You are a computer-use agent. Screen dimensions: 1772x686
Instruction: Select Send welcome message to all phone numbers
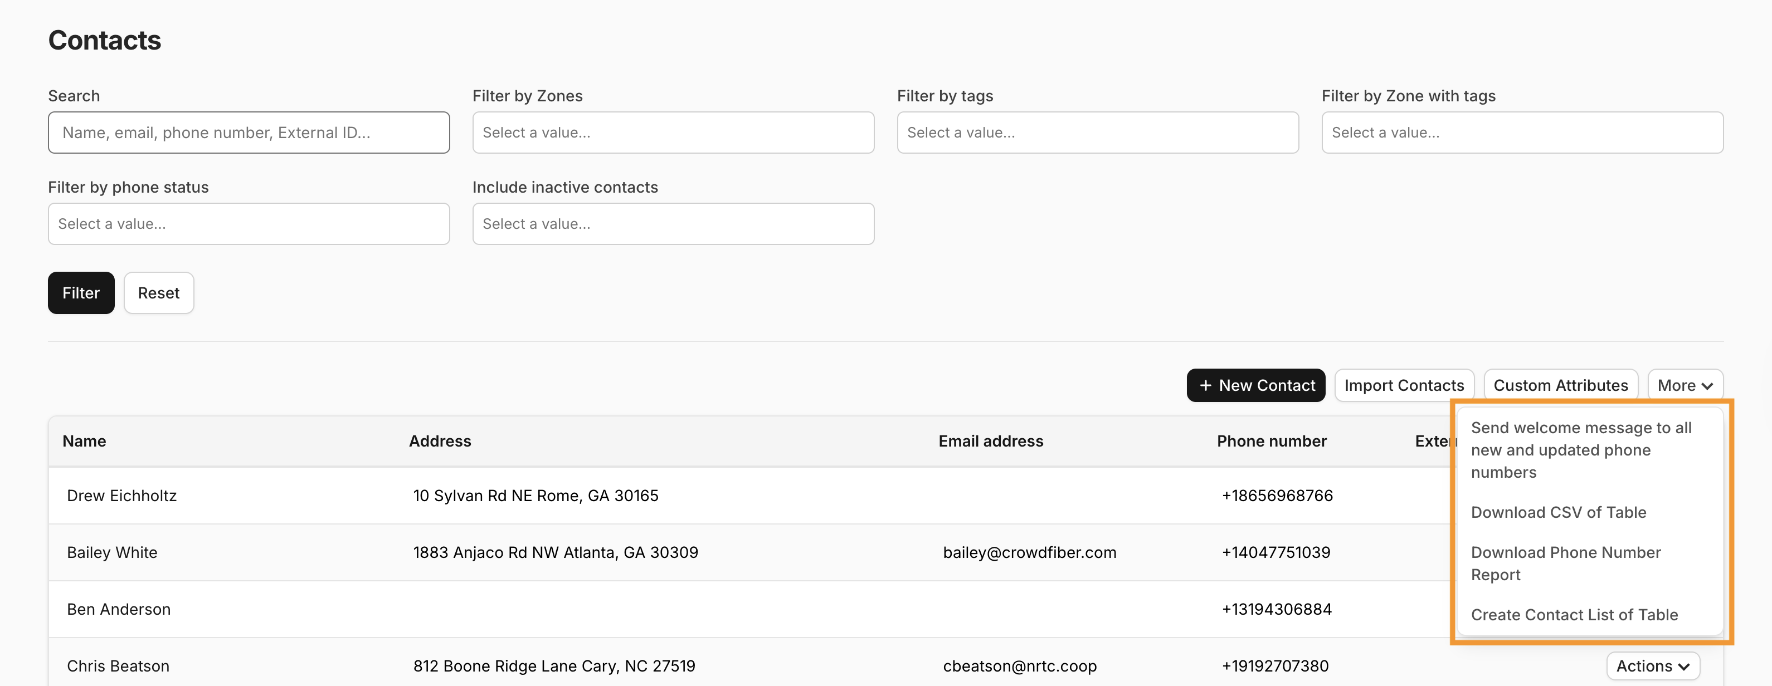pyautogui.click(x=1582, y=449)
